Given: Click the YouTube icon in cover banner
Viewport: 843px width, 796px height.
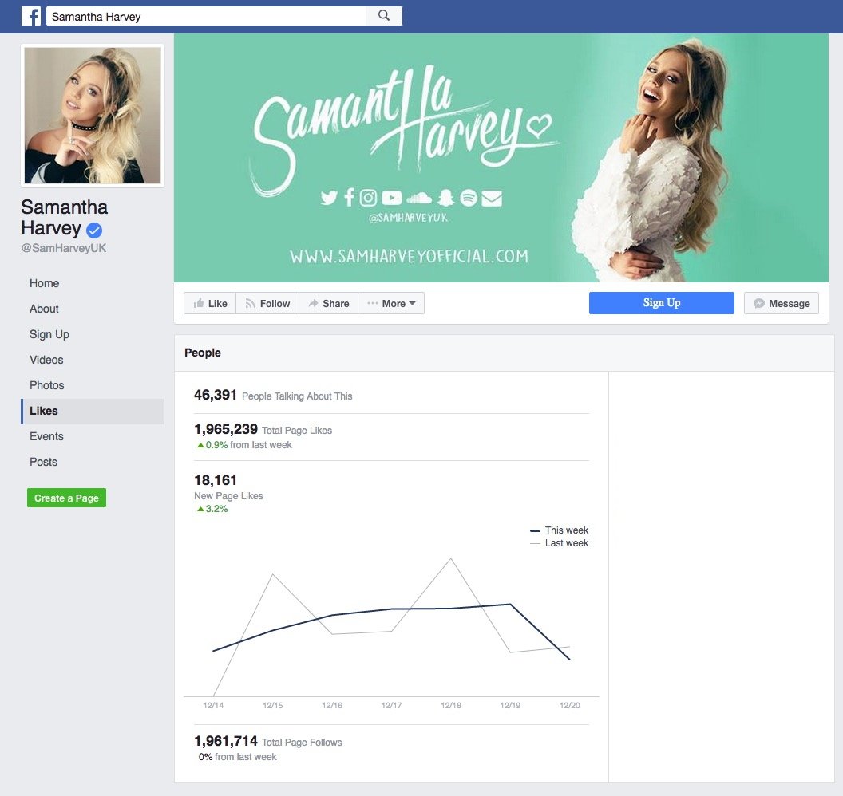Looking at the screenshot, I should pos(392,198).
